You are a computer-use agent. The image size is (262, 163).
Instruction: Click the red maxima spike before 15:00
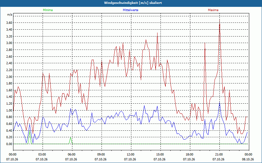click(157, 33)
